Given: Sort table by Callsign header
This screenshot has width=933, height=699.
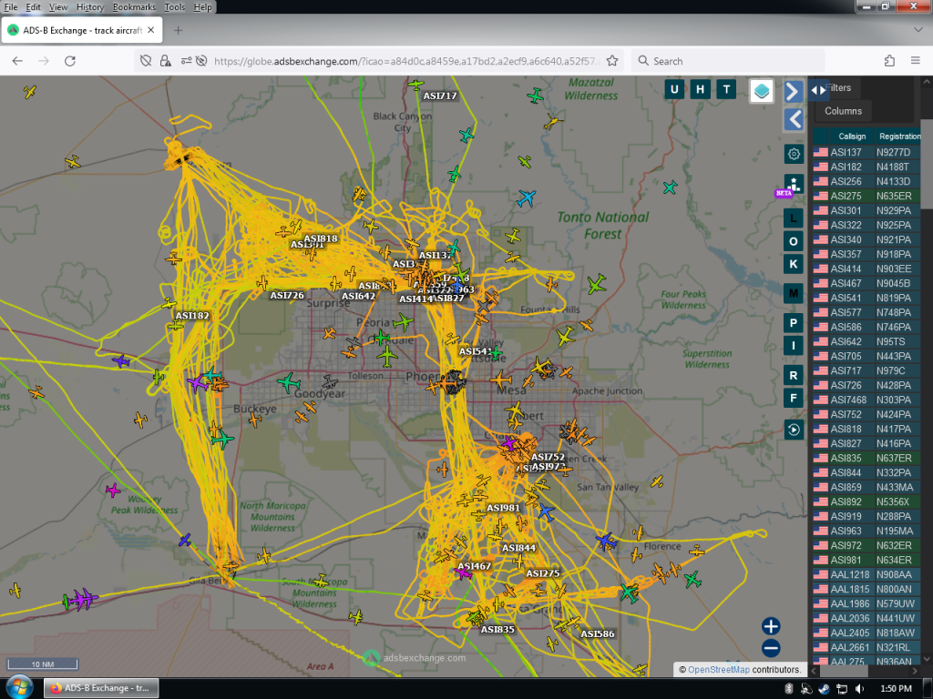Looking at the screenshot, I should 852,137.
